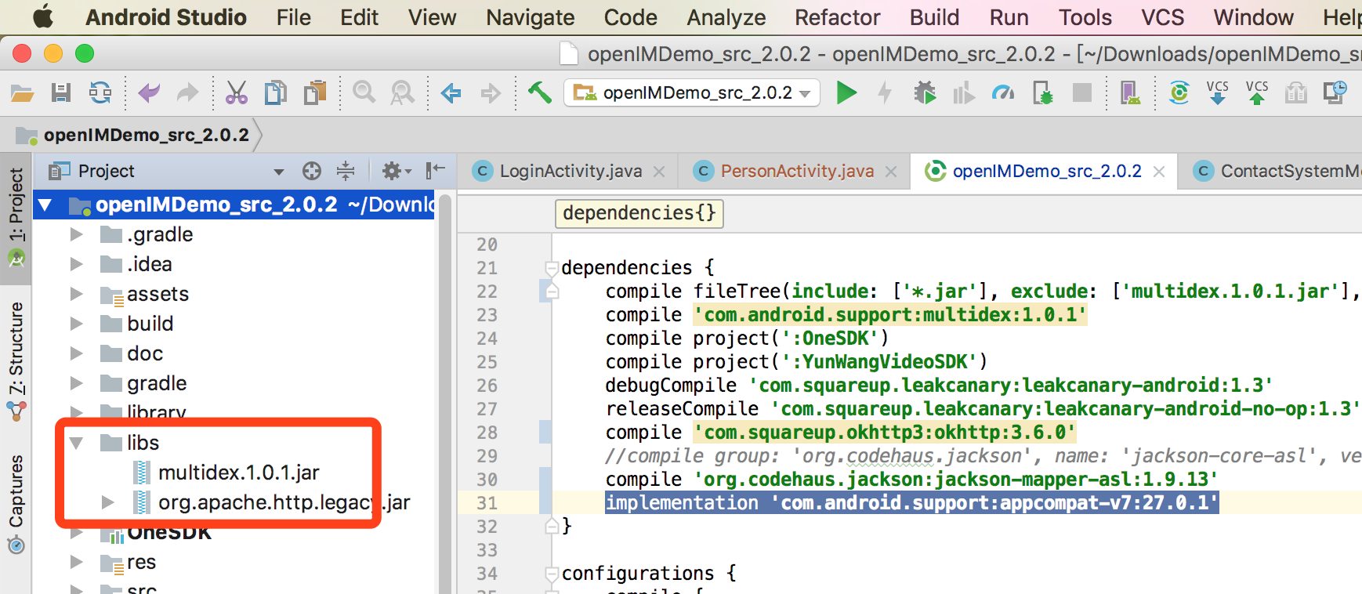Click Apply Changes lightning icon

[x=885, y=93]
